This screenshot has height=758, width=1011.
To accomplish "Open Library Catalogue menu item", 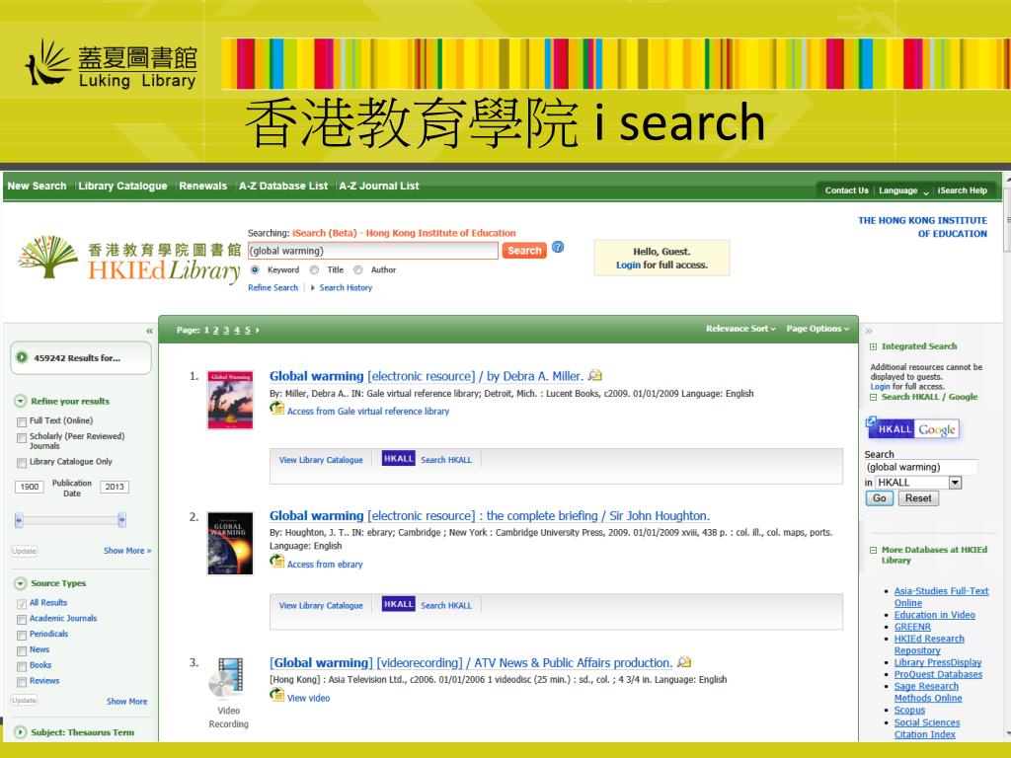I will tap(122, 186).
